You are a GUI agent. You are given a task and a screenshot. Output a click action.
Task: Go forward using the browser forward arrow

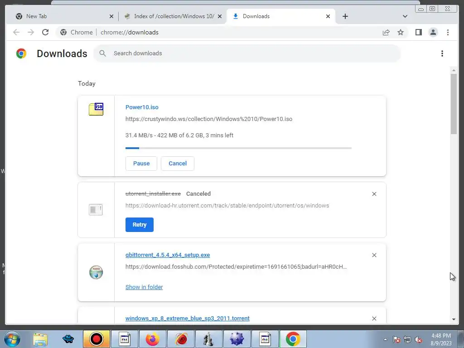click(31, 32)
